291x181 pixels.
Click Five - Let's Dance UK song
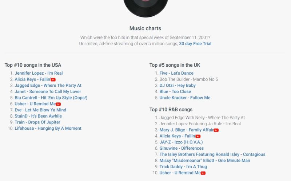[176, 73]
